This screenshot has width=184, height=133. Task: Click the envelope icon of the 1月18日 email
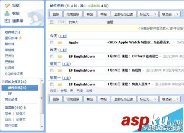60,84
